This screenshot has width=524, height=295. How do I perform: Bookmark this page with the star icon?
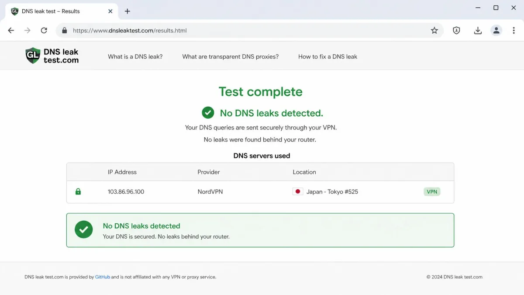point(434,31)
